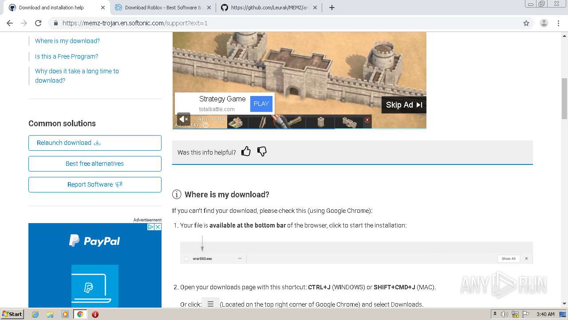Screen dimensions: 568x320
Task: Click the Common solutions heading
Action: click(62, 124)
